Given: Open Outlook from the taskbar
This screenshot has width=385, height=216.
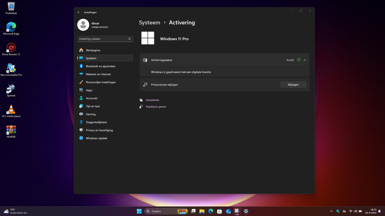Looking at the screenshot, I should [x=228, y=211].
